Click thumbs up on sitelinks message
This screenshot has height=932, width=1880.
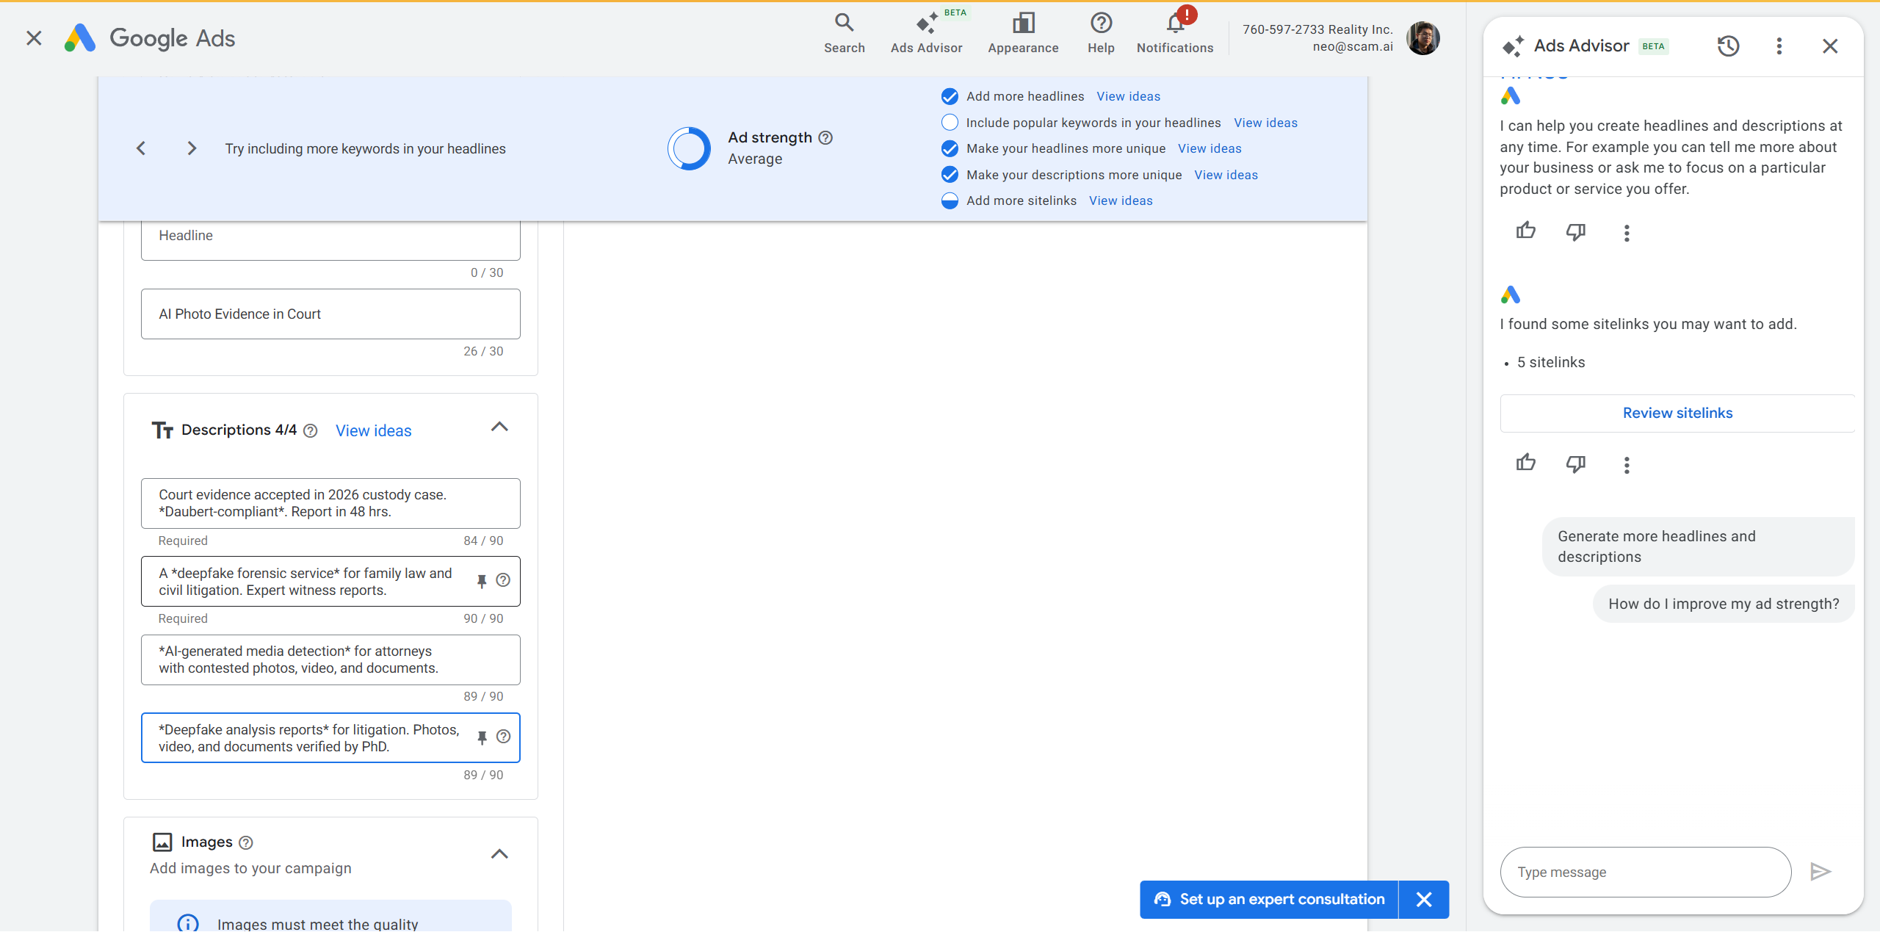(x=1525, y=463)
